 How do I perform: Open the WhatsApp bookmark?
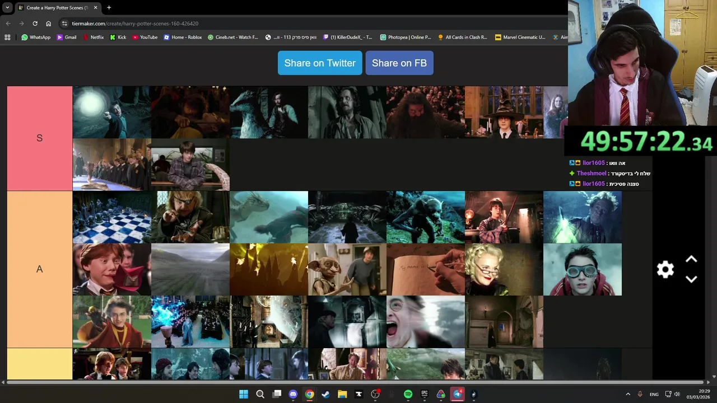[36, 38]
